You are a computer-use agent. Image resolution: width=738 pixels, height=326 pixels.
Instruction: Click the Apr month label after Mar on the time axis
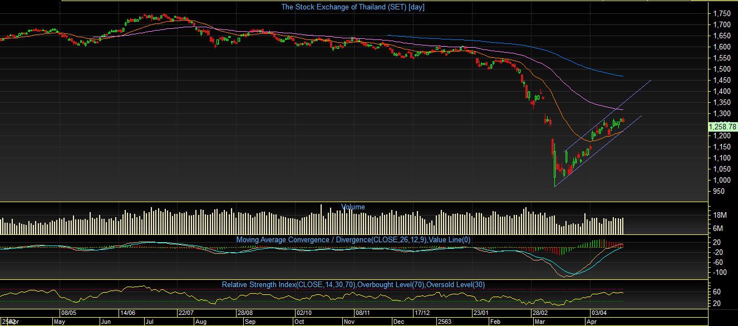(x=592, y=322)
